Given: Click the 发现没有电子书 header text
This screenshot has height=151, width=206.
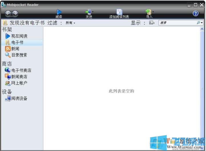Looking at the screenshot, I should pyautogui.click(x=27, y=23).
